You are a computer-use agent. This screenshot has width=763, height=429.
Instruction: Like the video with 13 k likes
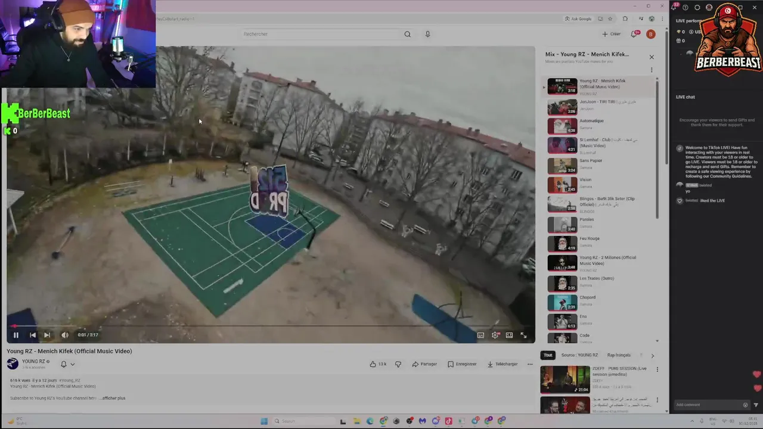tap(378, 364)
